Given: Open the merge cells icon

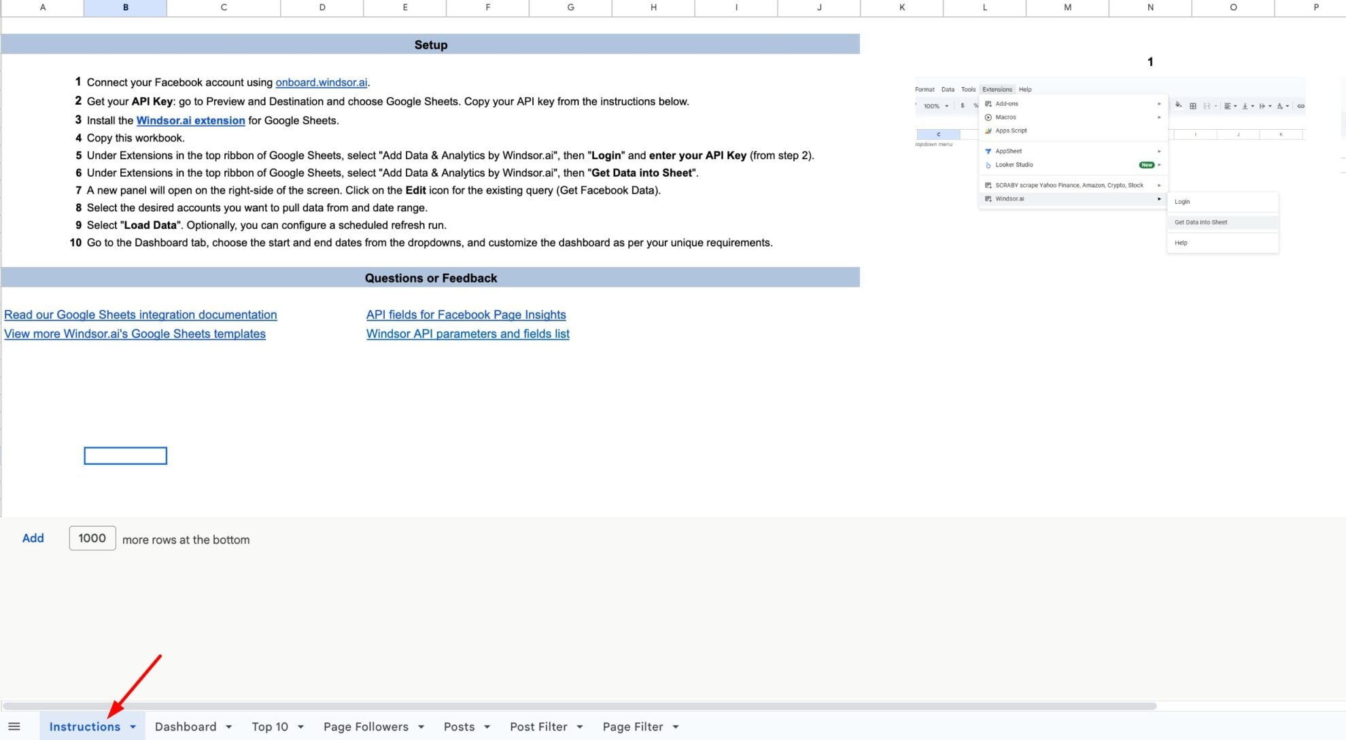Looking at the screenshot, I should click(1207, 107).
